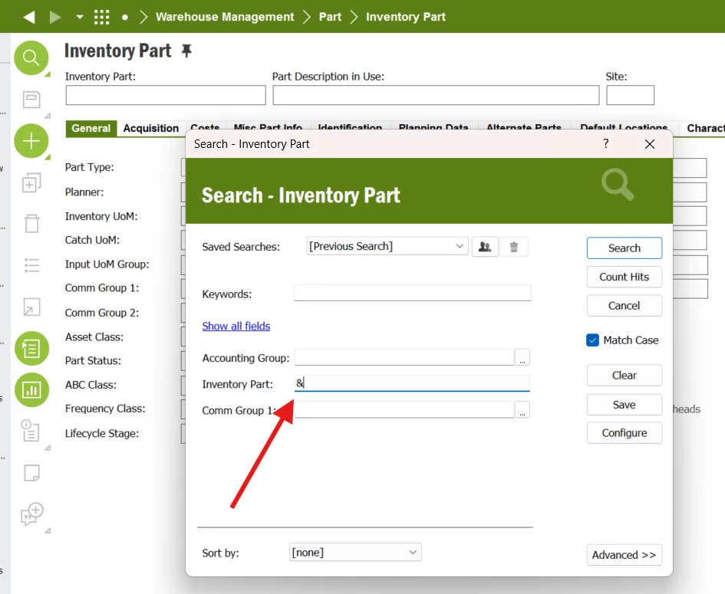Click the Configure button
Viewport: 725px width, 594px height.
coord(624,433)
